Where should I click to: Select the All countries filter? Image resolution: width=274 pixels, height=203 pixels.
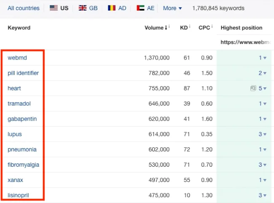[24, 8]
